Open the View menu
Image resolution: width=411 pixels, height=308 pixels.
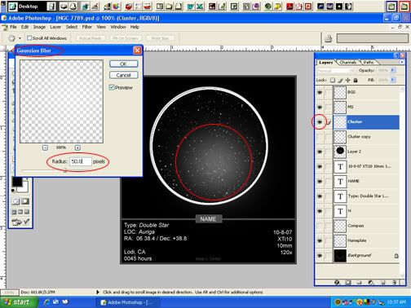[101, 27]
